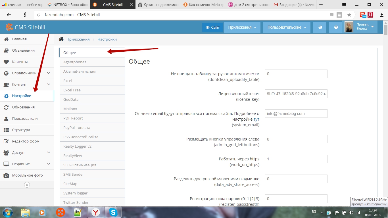Open the browser hamburger menu
388x218 pixels.
(344, 5)
